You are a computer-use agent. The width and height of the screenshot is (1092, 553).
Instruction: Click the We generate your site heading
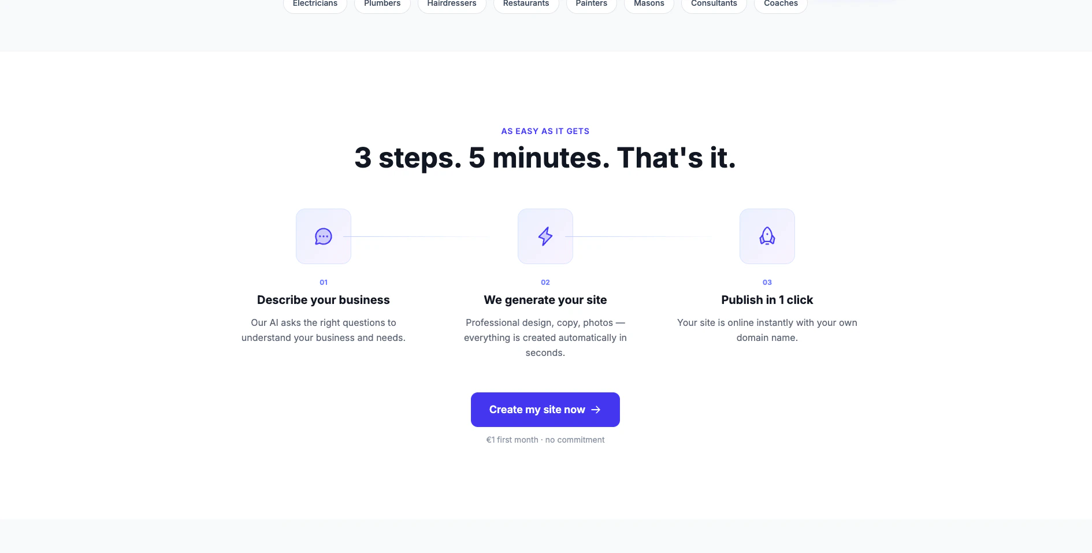click(x=545, y=300)
